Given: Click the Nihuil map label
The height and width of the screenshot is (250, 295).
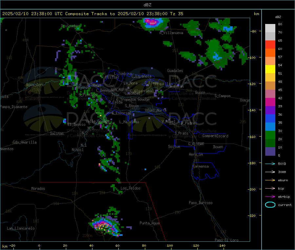Looking at the screenshot, I should coord(77,150).
